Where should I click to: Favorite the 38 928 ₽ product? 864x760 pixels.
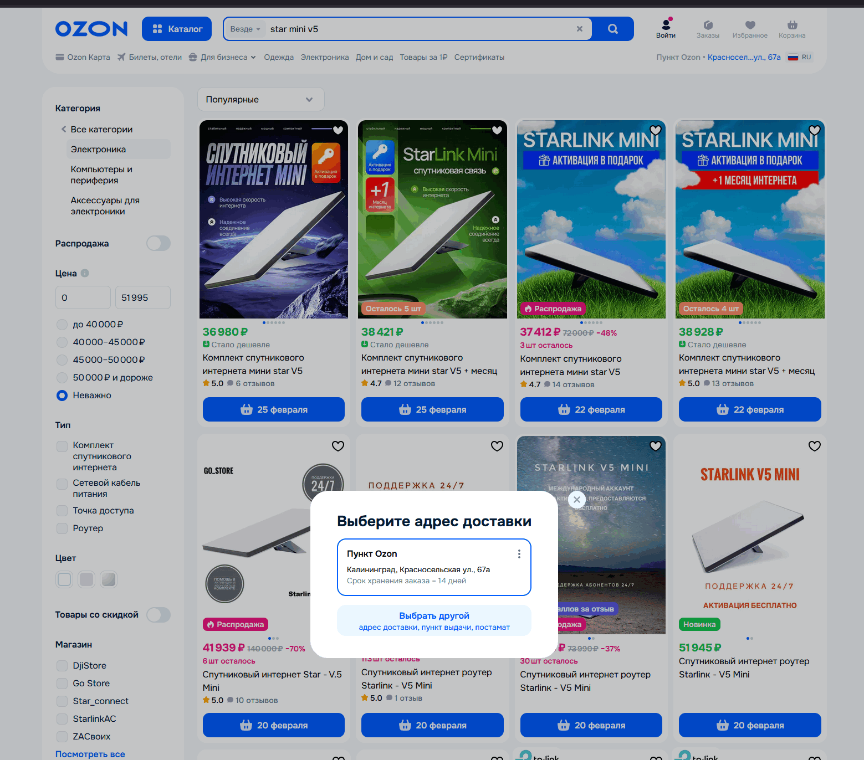point(814,130)
